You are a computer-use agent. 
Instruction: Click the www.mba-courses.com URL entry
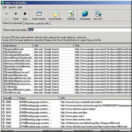click(x=76, y=120)
